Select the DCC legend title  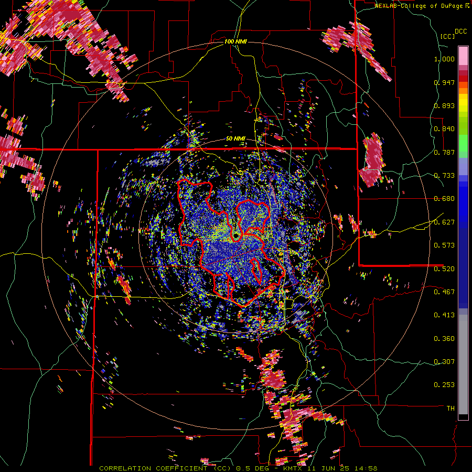tap(460, 31)
